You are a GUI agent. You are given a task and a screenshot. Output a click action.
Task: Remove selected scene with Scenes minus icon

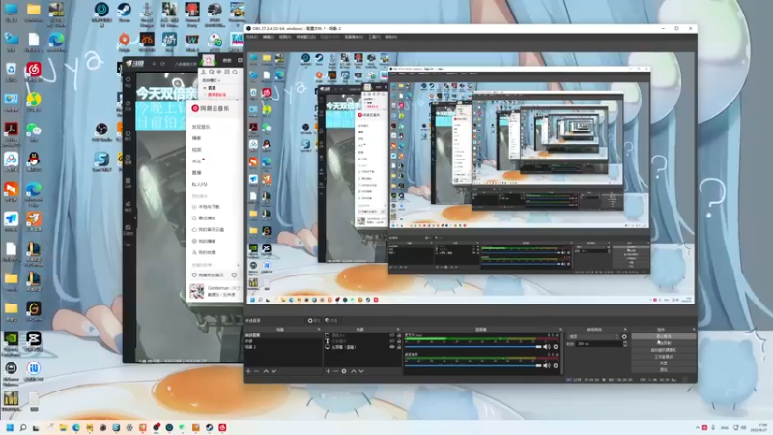click(x=256, y=371)
